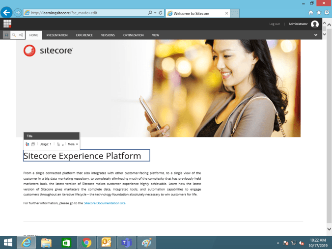
Task: Click the Sitecore logo on the page
Action: pos(48,50)
